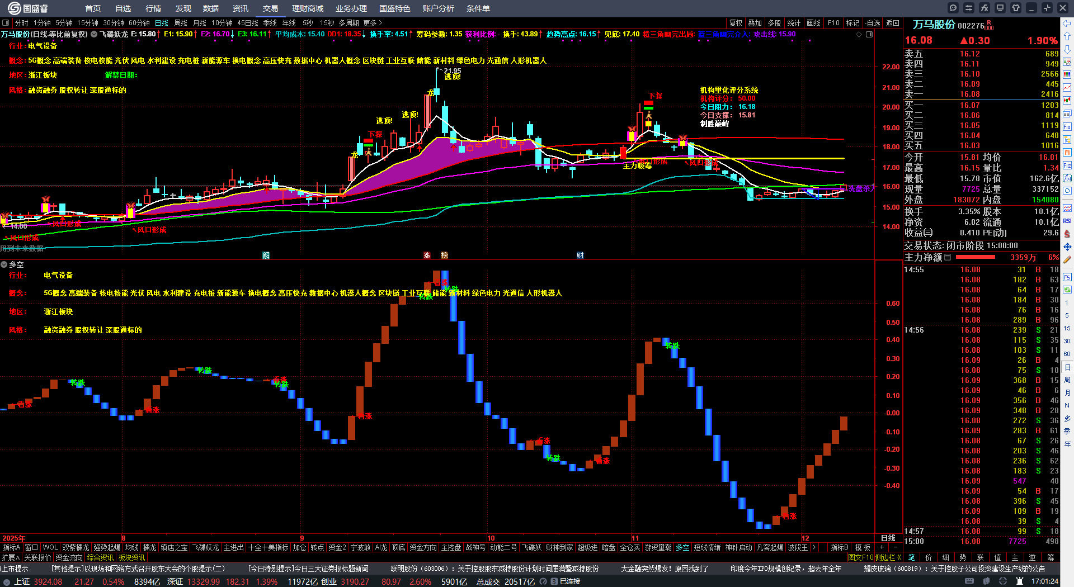Open the 模板 template menu
Image resolution: width=1074 pixels, height=587 pixels.
click(x=863, y=547)
